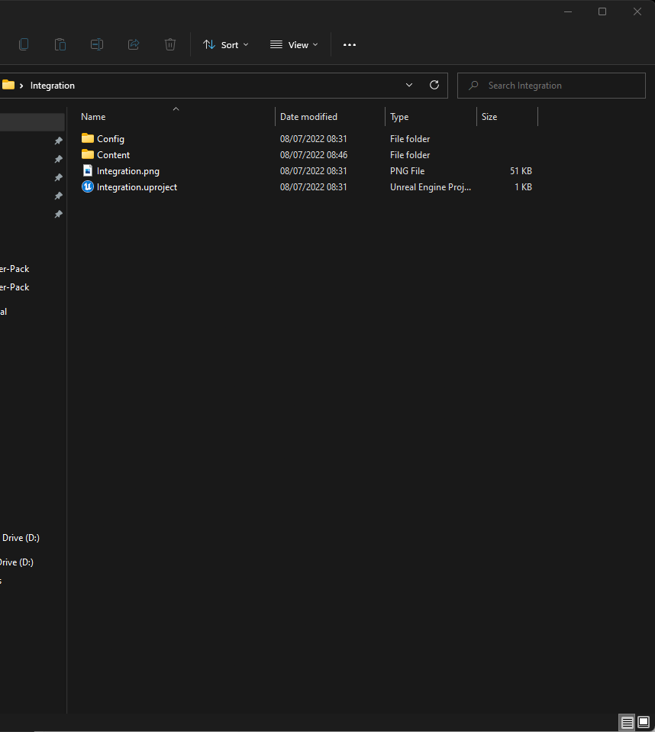Open the See more ellipsis menu
Viewport: 655px width, 732px height.
350,45
